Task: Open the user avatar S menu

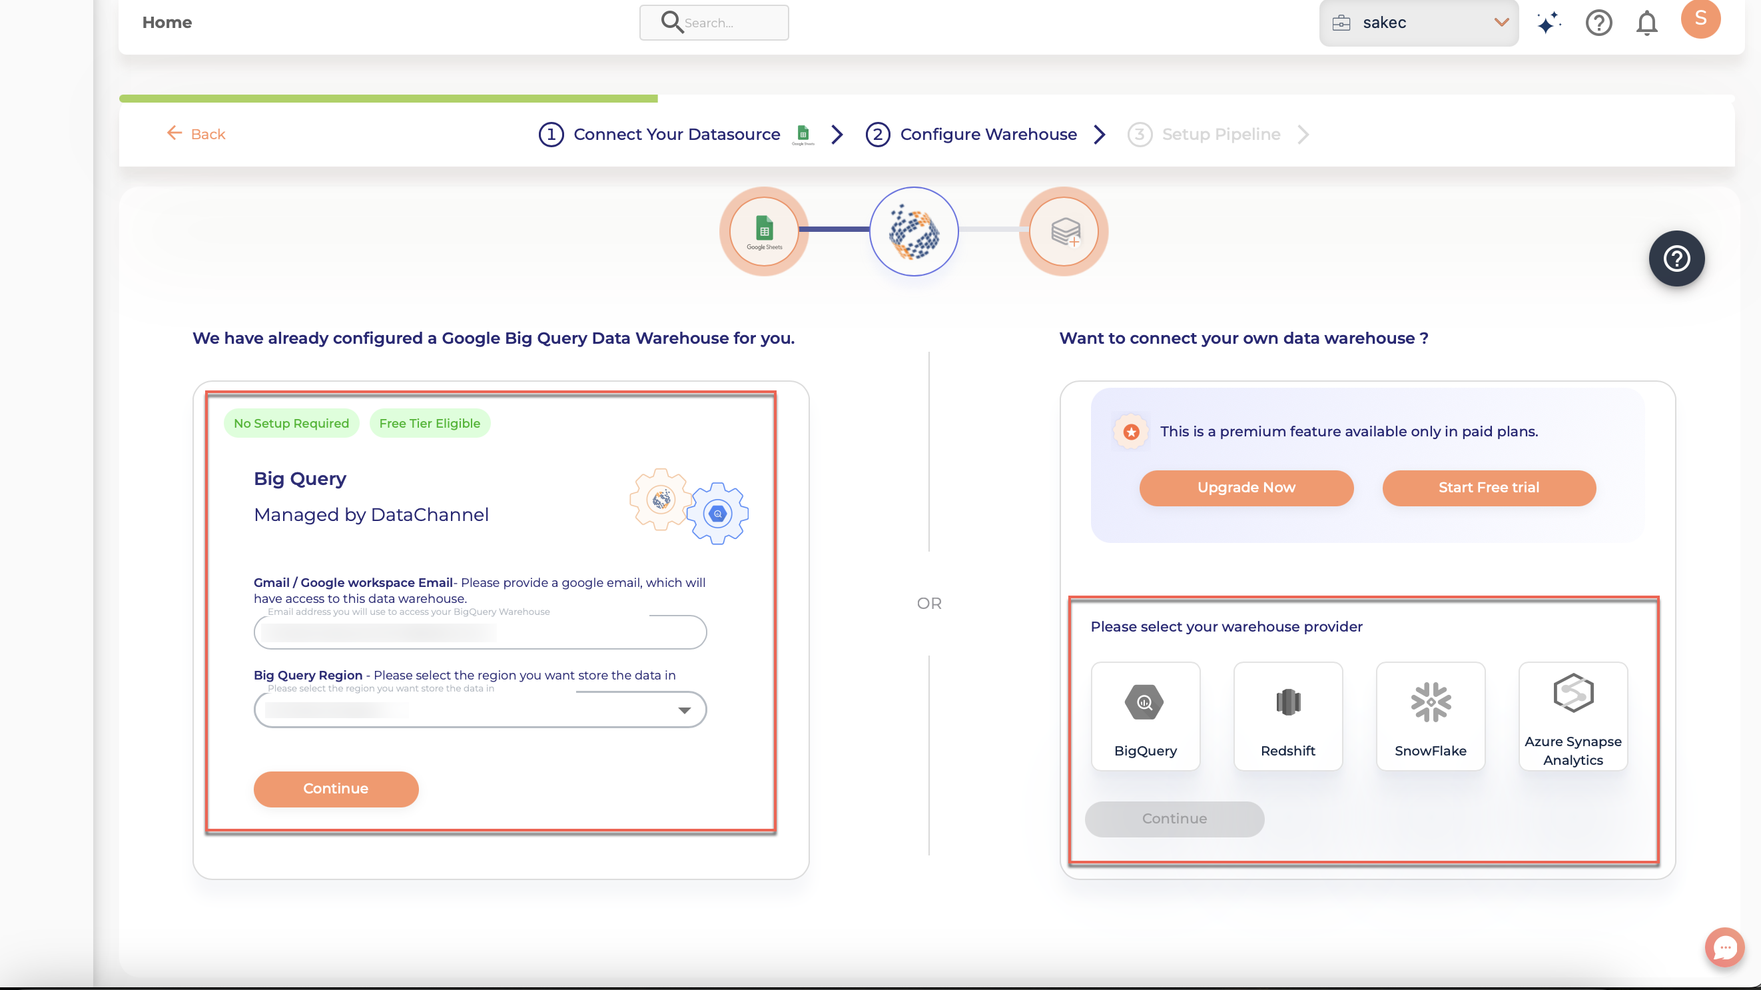Action: point(1700,19)
